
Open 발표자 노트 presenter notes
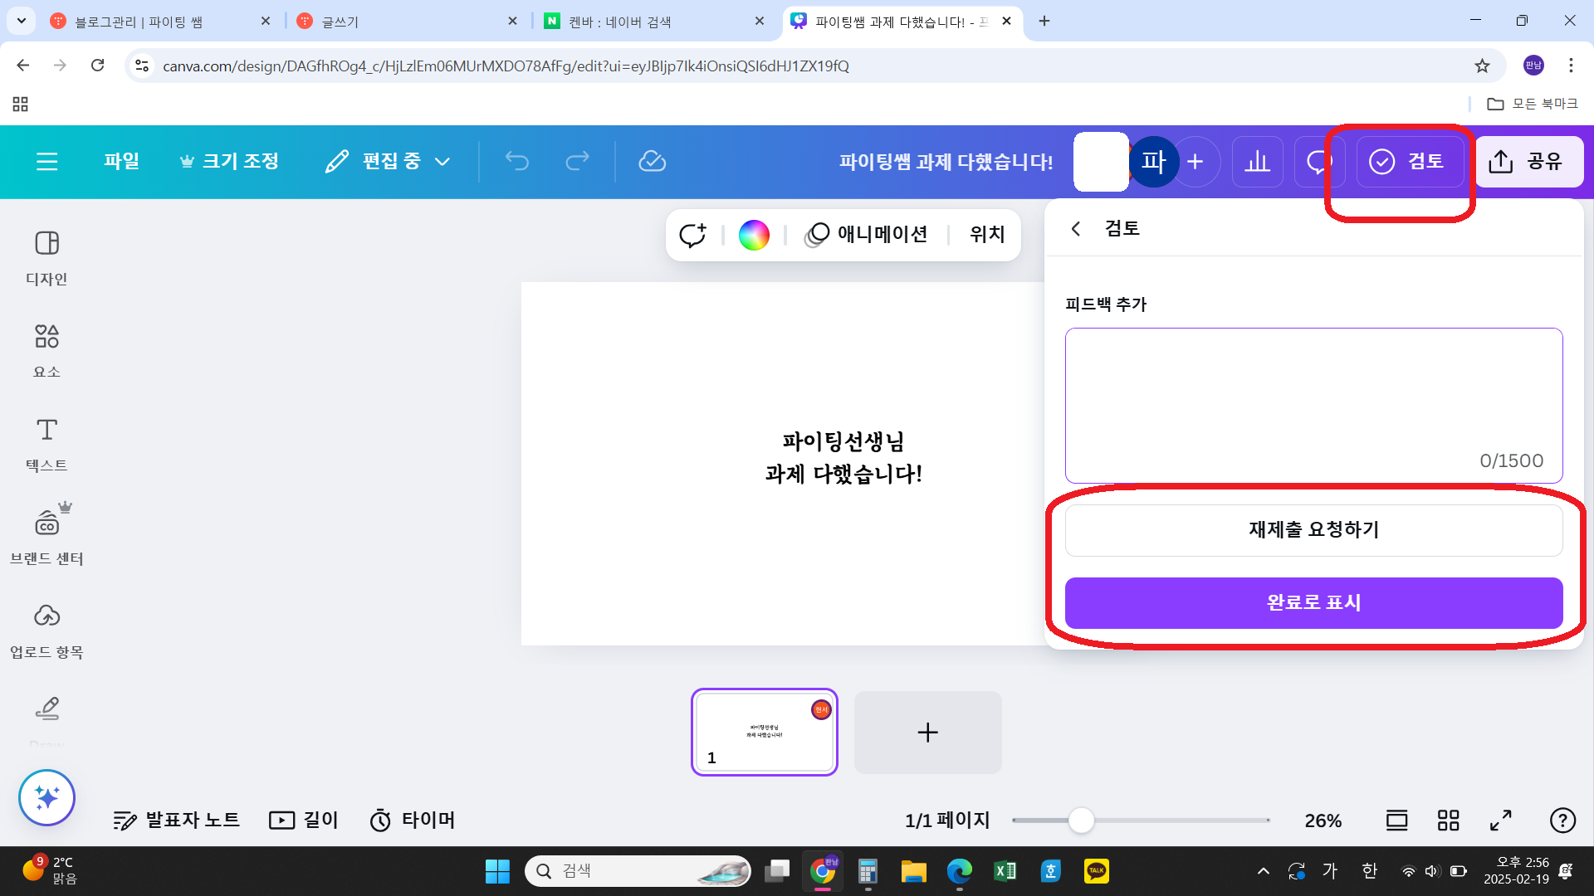pos(177,821)
